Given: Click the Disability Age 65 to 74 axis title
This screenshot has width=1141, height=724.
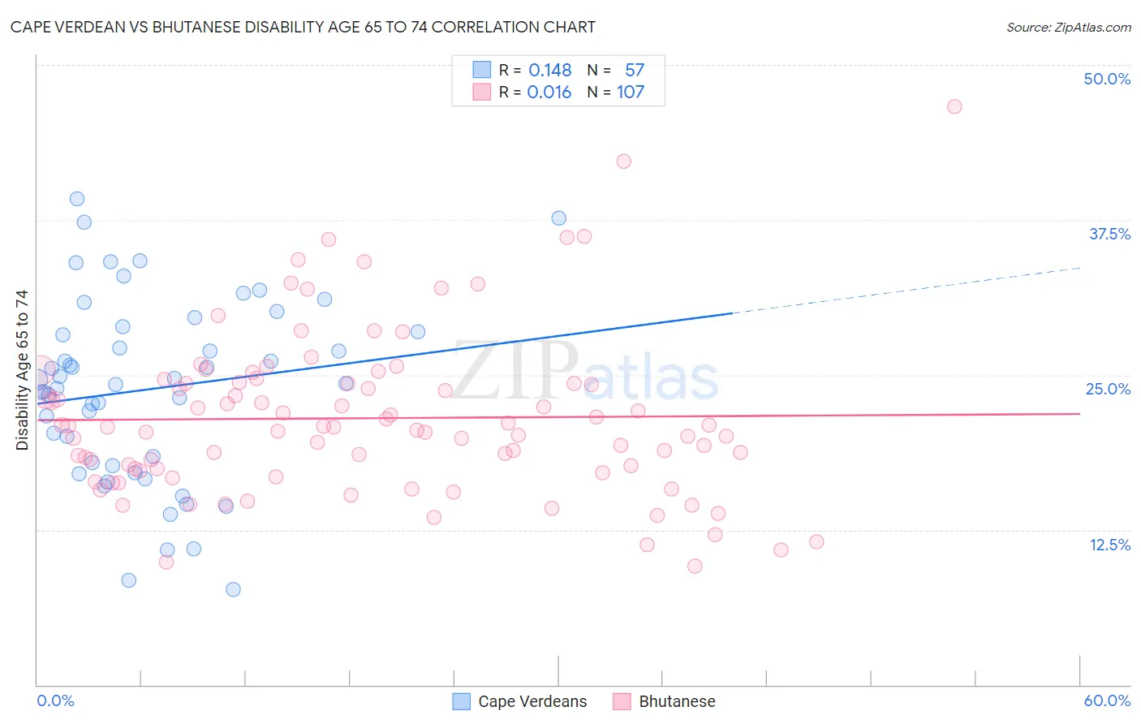Looking at the screenshot, I should (x=22, y=370).
